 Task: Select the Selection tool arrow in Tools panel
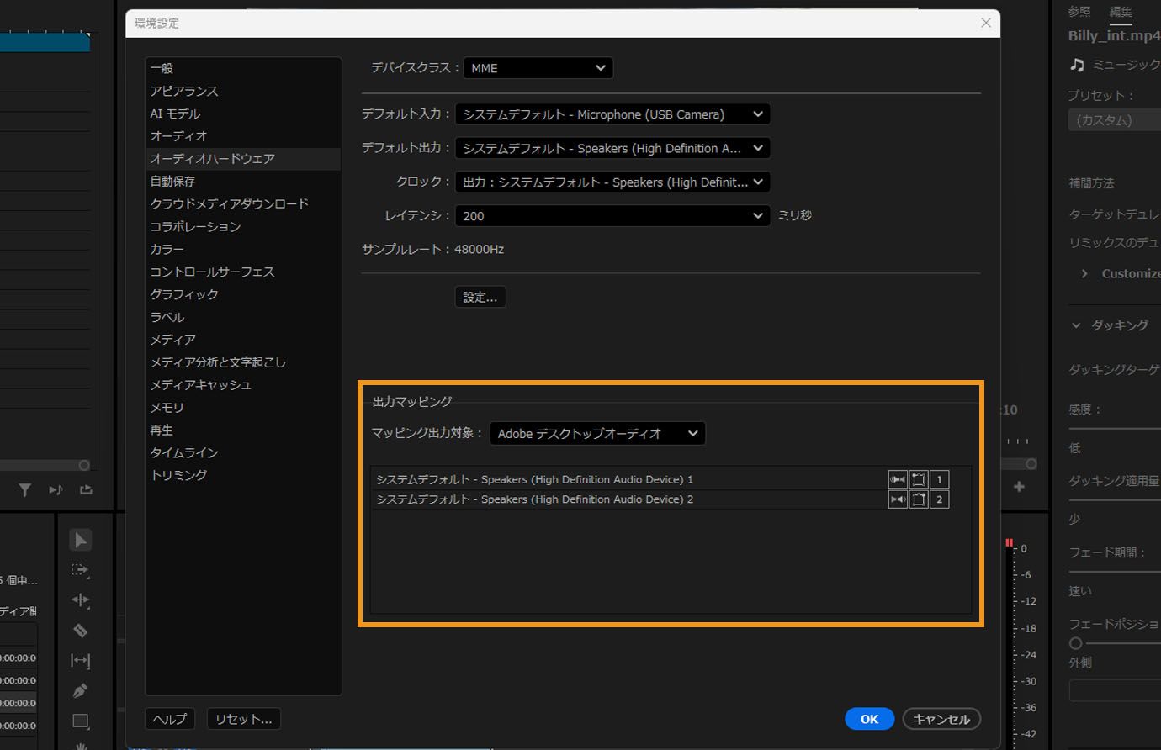click(x=81, y=540)
